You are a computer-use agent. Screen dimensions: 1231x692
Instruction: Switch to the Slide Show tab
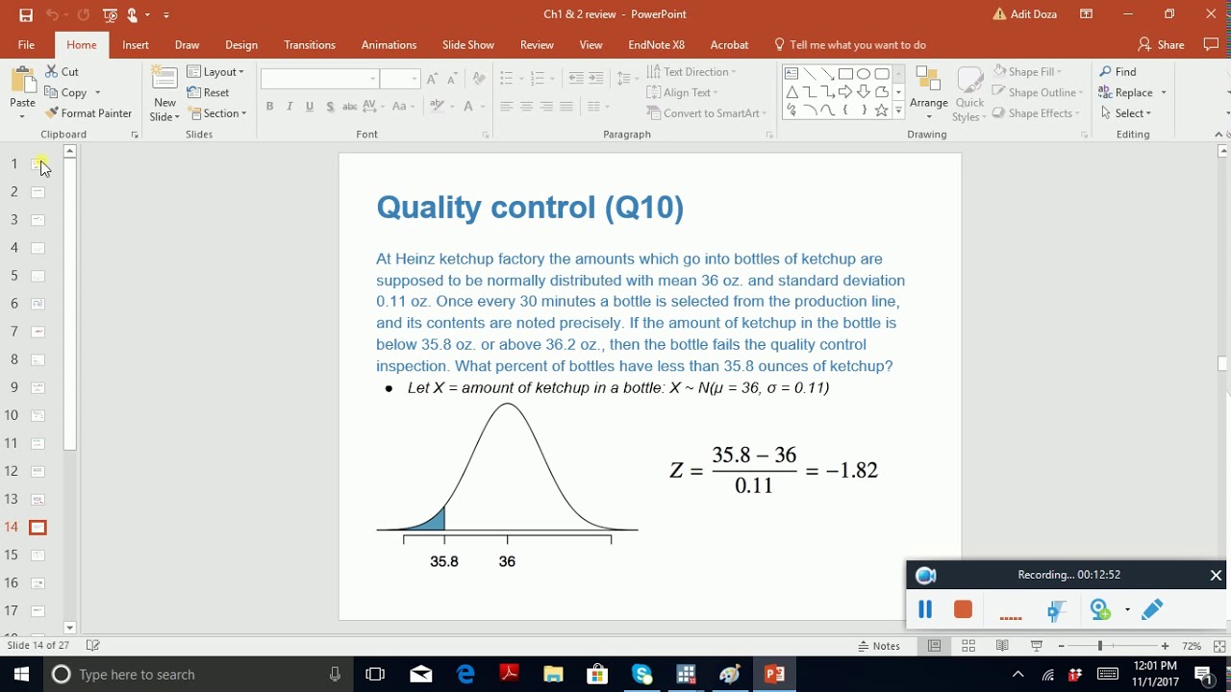(x=468, y=45)
